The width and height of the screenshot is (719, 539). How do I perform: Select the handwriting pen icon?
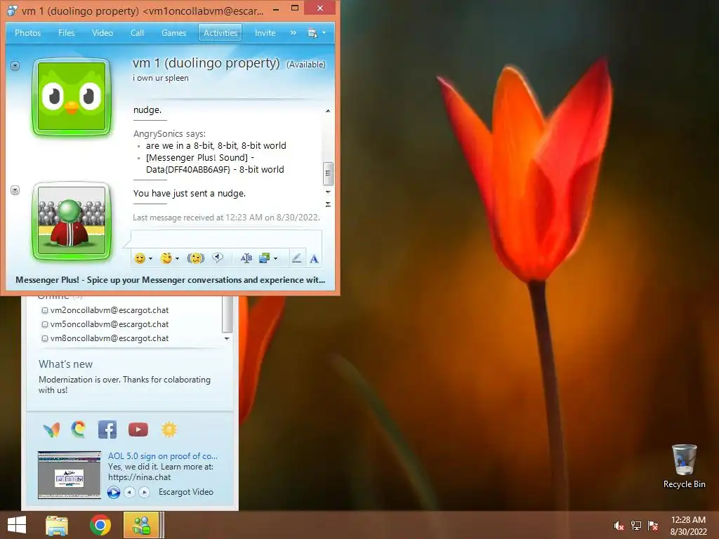coord(297,258)
